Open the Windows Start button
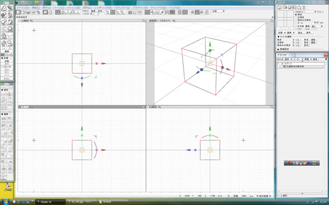The width and height of the screenshot is (329, 205). [x=5, y=202]
